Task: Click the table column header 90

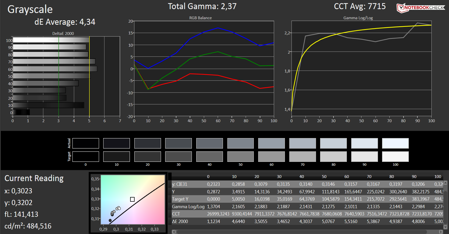Action: tap(414, 177)
